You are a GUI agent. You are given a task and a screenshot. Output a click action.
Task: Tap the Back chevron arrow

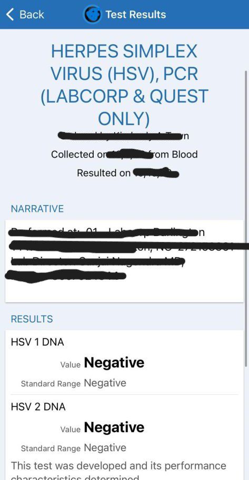pyautogui.click(x=10, y=14)
